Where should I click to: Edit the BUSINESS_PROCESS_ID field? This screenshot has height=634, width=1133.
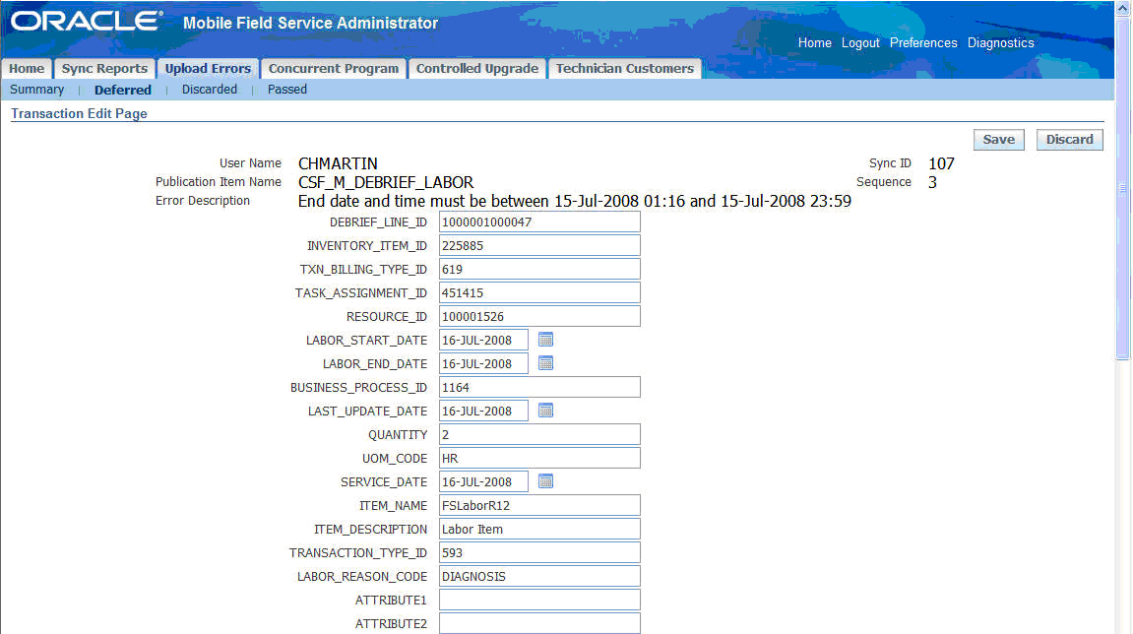coord(539,388)
